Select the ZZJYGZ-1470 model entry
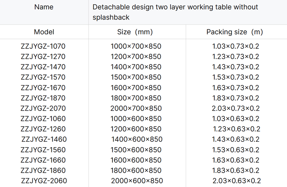This screenshot has width=287, height=187. 43,67
